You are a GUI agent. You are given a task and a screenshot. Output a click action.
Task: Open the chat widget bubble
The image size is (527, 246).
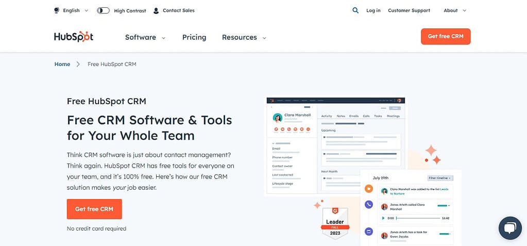510,228
